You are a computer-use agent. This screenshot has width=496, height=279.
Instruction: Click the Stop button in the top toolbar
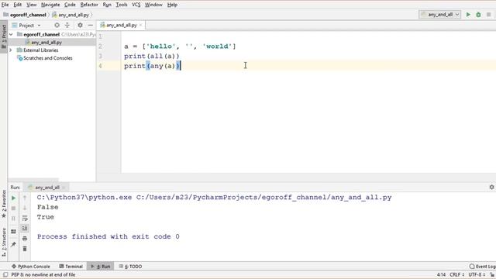[x=488, y=15]
